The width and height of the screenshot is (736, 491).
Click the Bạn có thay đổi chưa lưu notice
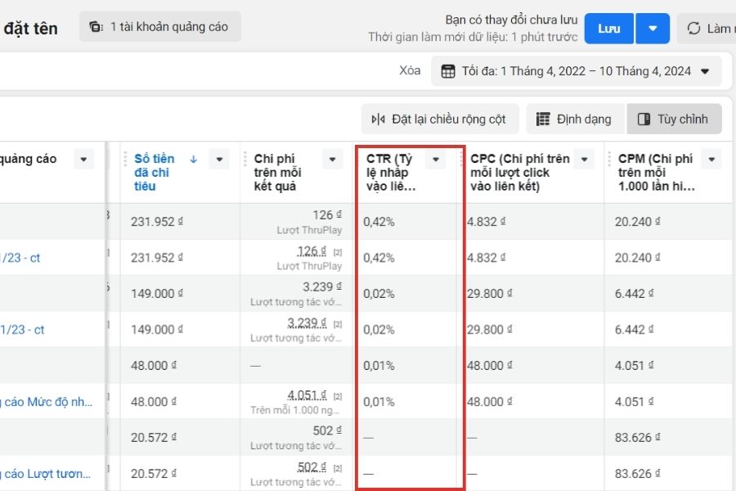pyautogui.click(x=511, y=20)
